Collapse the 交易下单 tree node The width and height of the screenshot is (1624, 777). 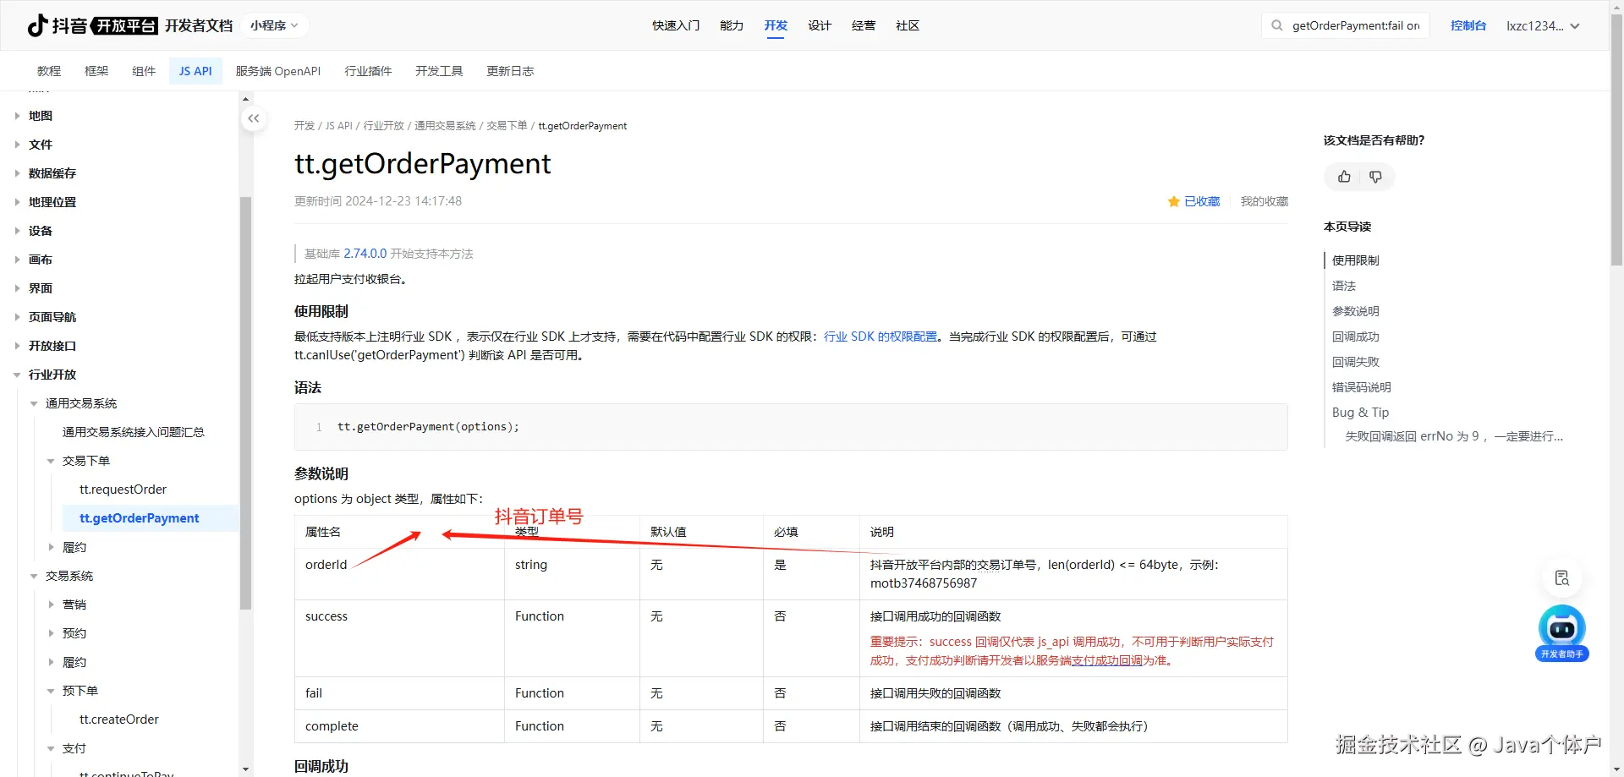point(51,461)
